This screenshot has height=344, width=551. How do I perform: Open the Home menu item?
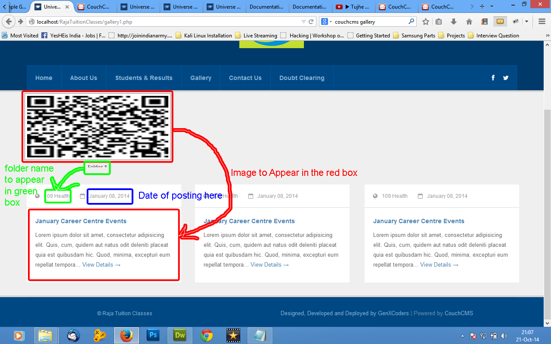point(44,78)
